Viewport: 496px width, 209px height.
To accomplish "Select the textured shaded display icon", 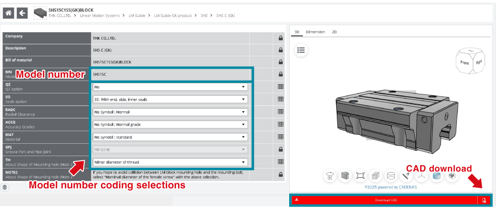I will [345, 176].
